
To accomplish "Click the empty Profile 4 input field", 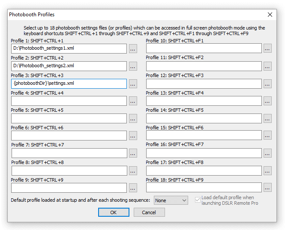I will 69,101.
